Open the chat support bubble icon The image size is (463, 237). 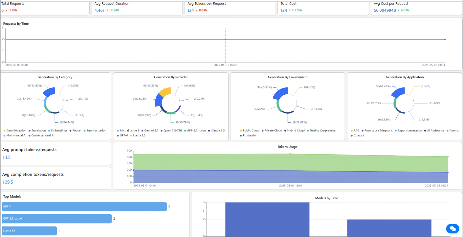(452, 228)
